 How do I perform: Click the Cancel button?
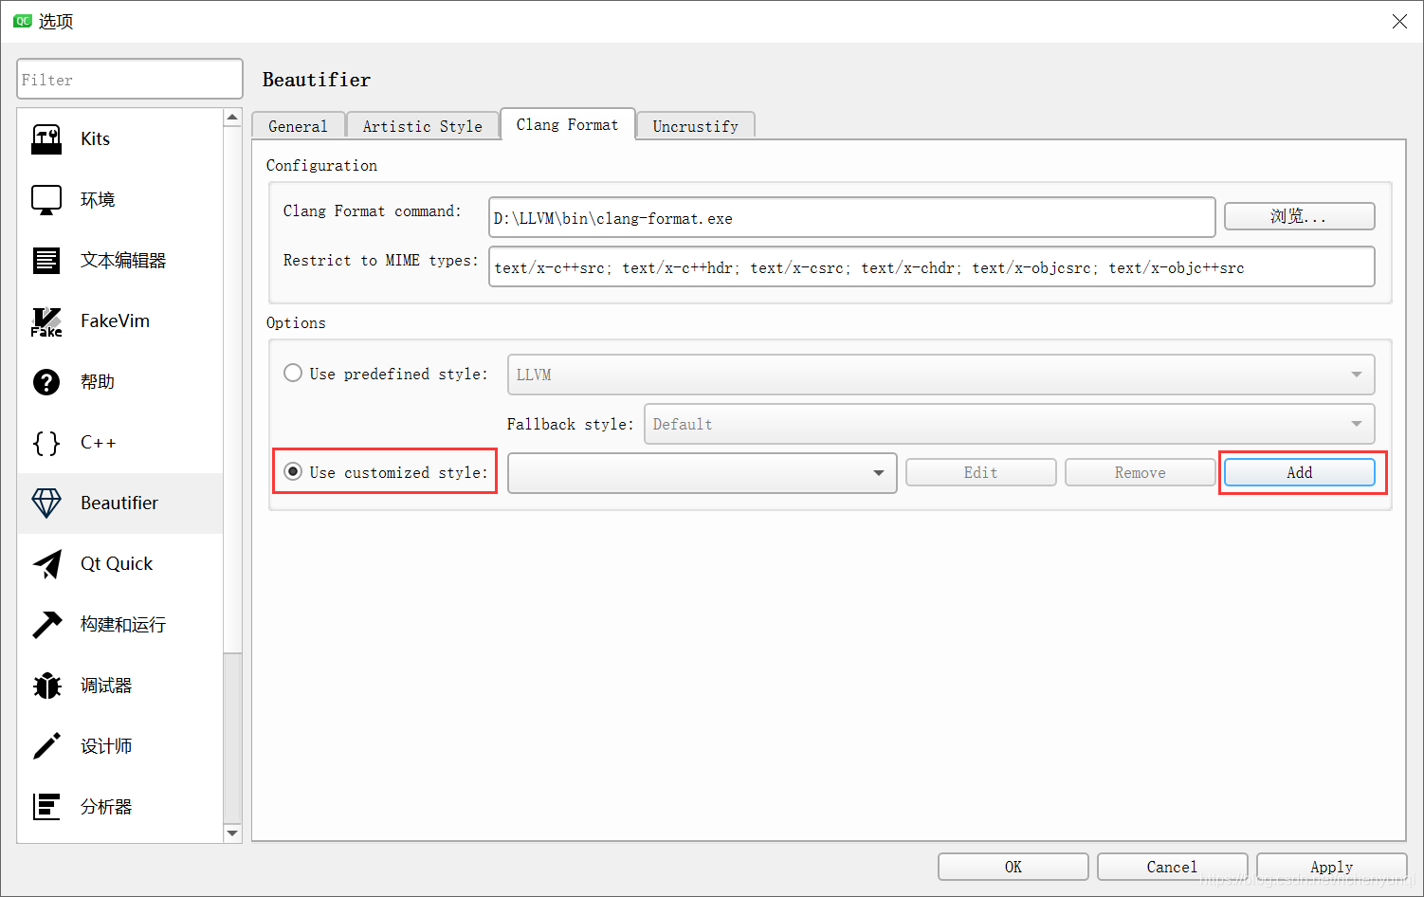point(1173,867)
